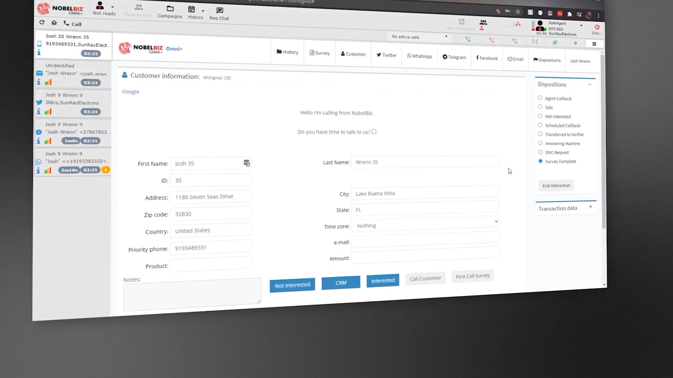Click the Address input field
673x378 pixels.
click(x=211, y=196)
